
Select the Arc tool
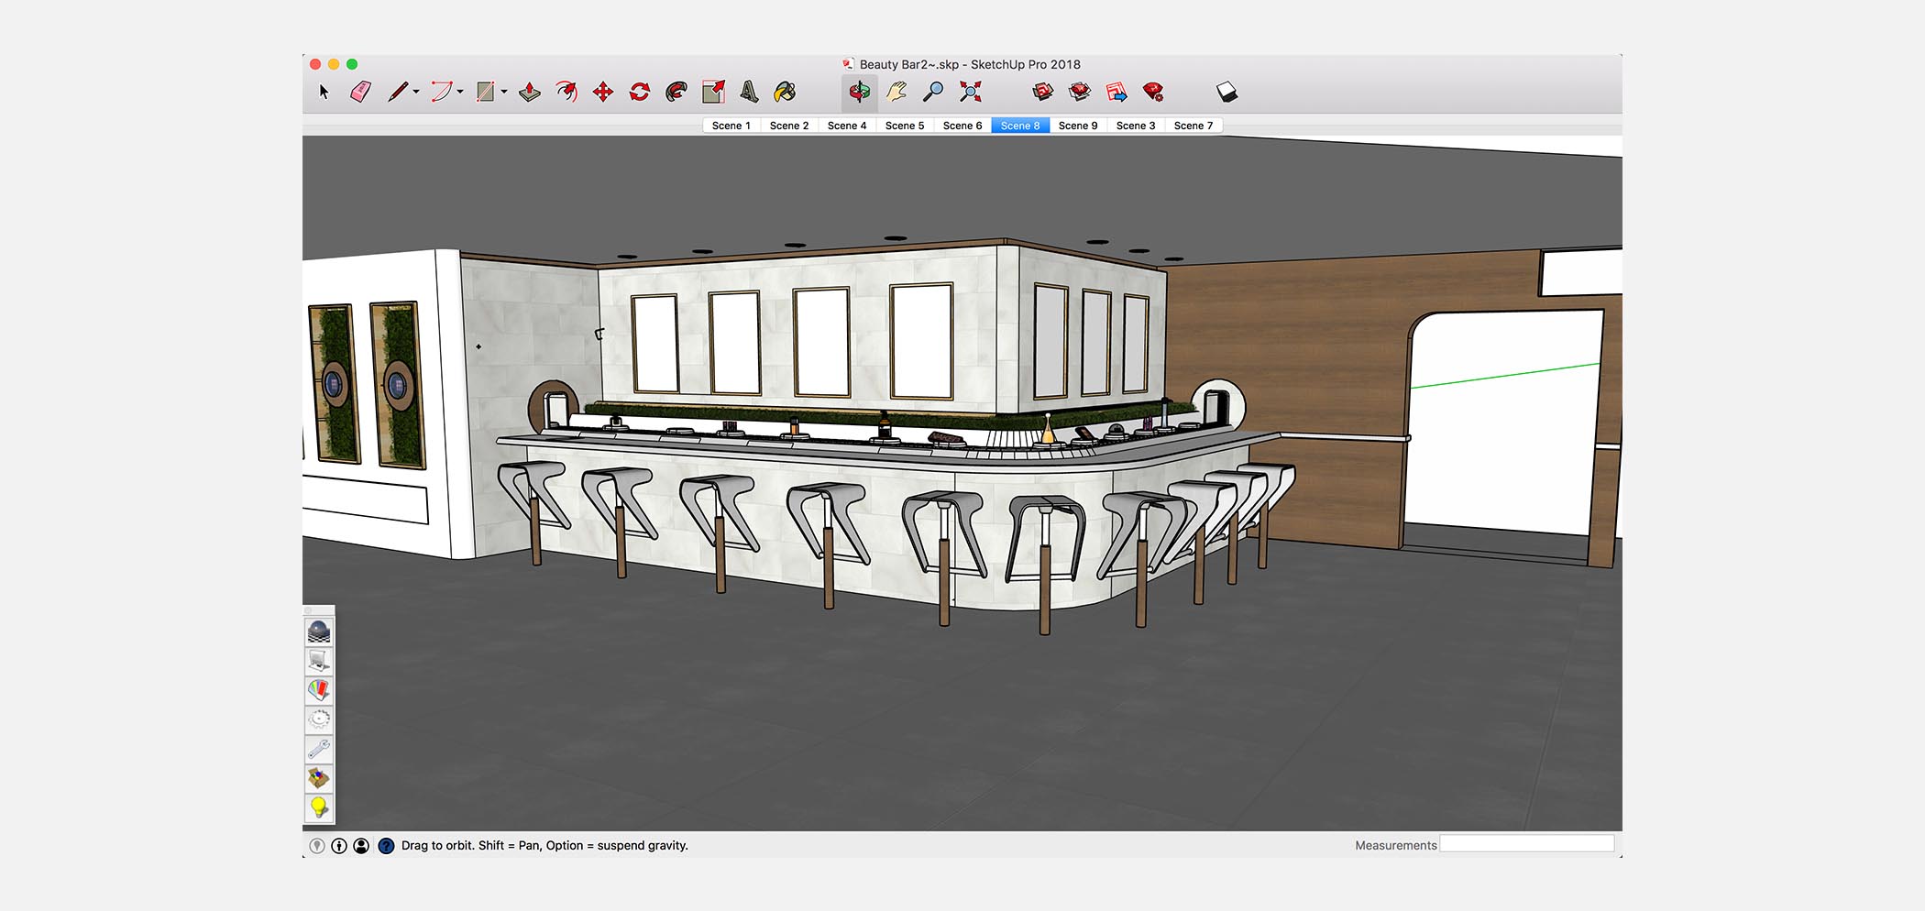(x=442, y=92)
